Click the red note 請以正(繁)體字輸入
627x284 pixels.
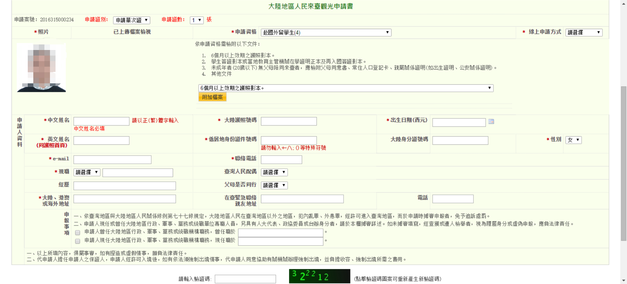(x=155, y=120)
